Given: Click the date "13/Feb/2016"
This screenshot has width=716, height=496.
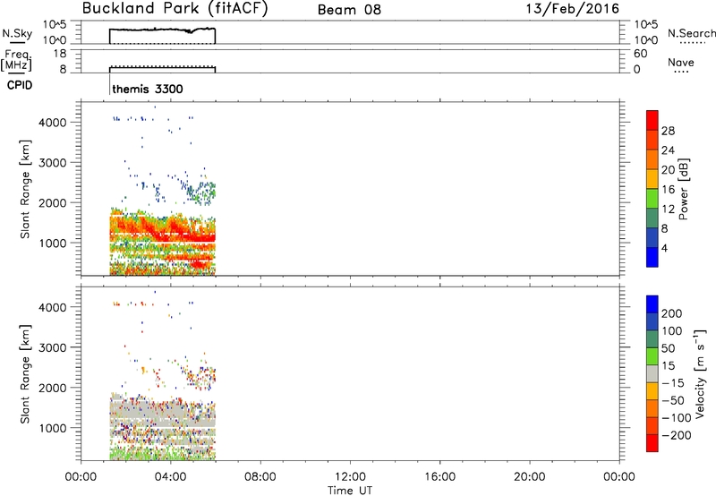Looking at the screenshot, I should pyautogui.click(x=573, y=9).
